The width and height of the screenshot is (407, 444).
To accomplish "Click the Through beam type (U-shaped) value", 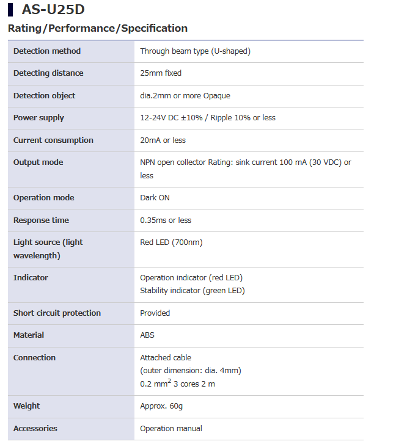I will (196, 51).
